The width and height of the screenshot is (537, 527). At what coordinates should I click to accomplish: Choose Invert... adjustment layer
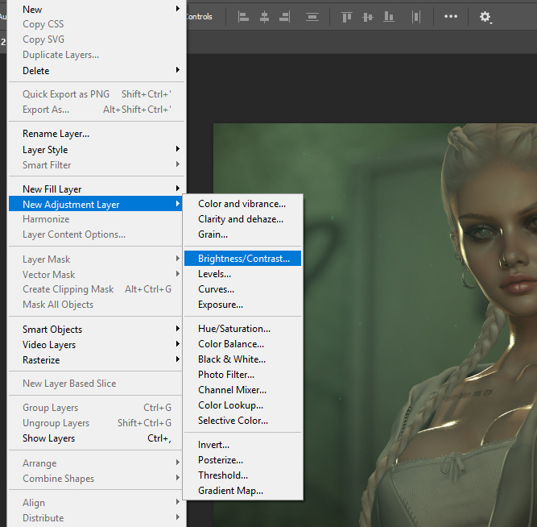click(x=242, y=445)
